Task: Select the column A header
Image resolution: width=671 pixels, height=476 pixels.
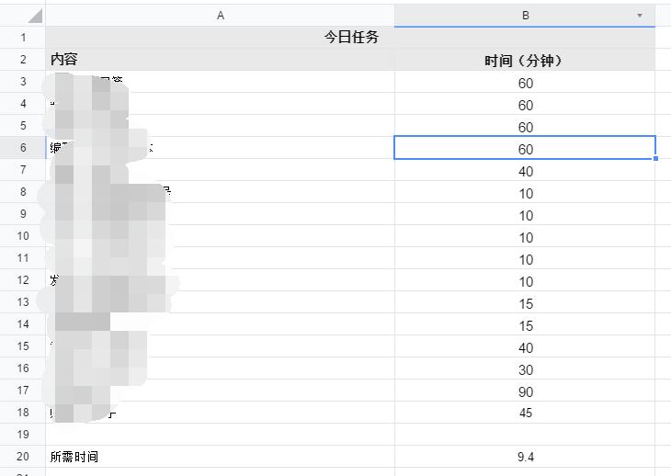Action: [x=220, y=16]
